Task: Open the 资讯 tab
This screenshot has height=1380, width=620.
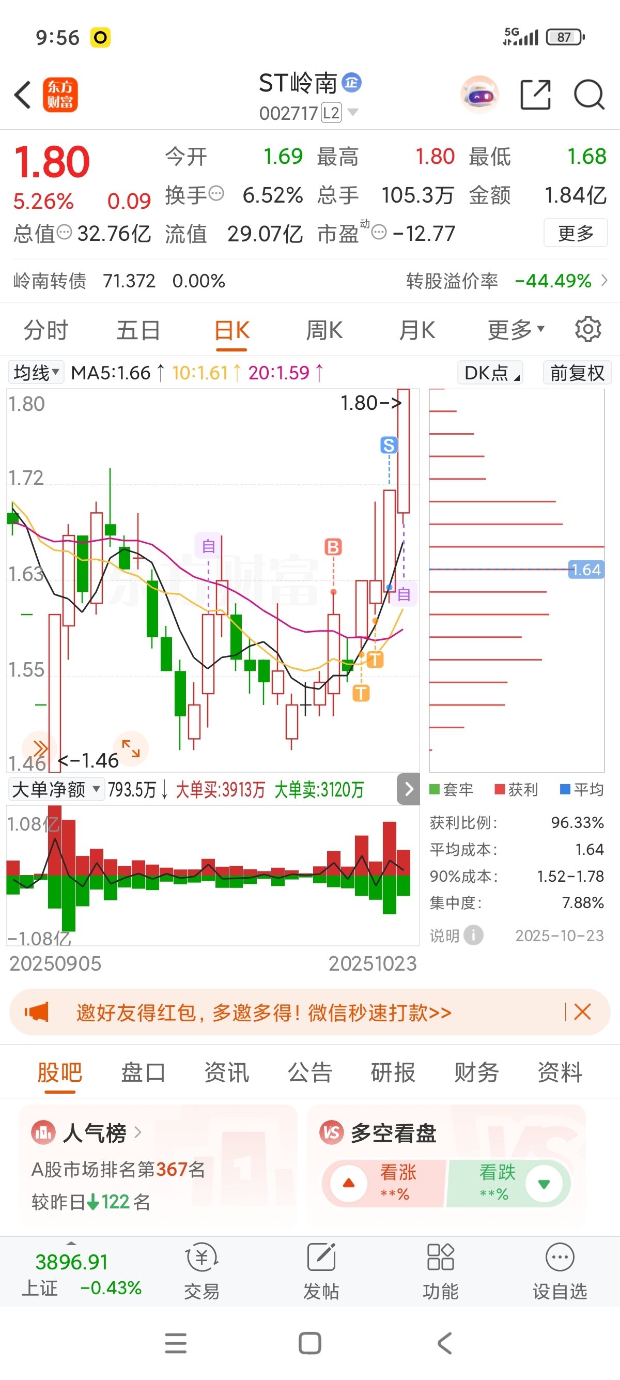Action: pyautogui.click(x=226, y=1072)
